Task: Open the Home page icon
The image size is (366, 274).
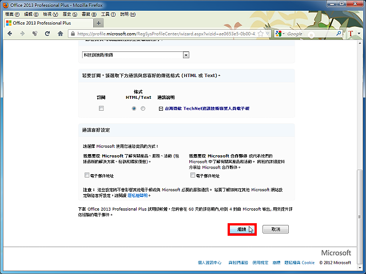Action: [x=60, y=34]
